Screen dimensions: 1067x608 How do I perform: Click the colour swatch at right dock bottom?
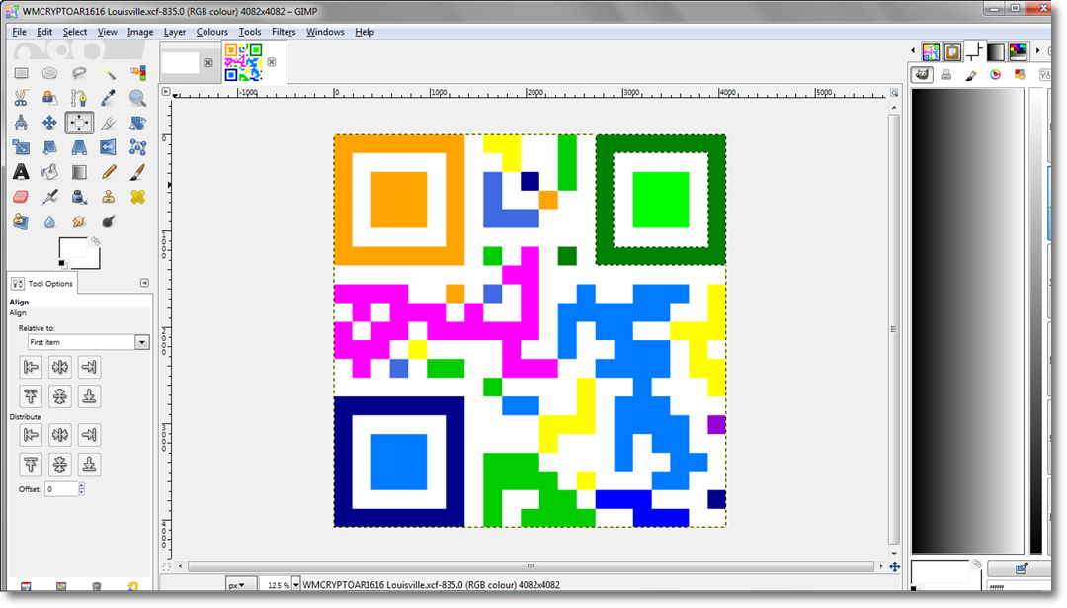940,571
